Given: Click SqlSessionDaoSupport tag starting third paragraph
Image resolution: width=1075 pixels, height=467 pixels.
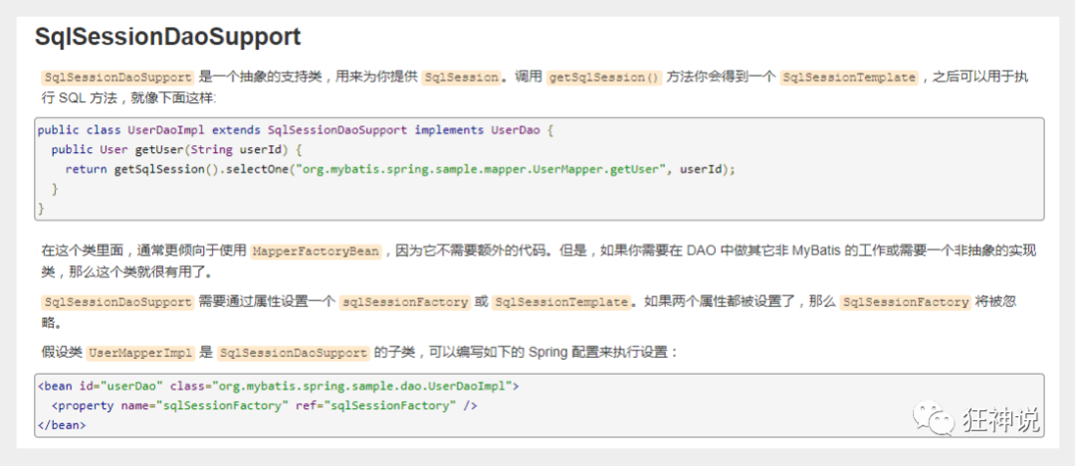Looking at the screenshot, I should click(117, 302).
